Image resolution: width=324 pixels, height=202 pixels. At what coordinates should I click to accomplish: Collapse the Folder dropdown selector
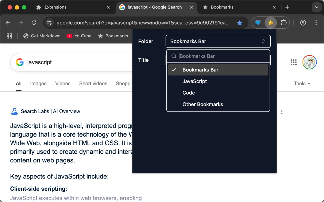click(218, 41)
